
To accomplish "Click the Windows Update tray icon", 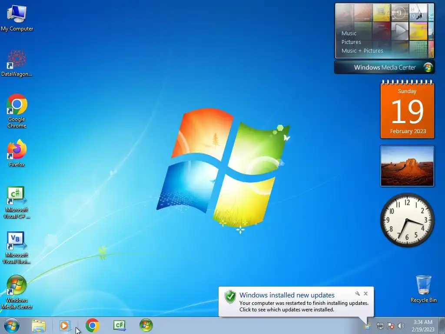I will (x=368, y=326).
